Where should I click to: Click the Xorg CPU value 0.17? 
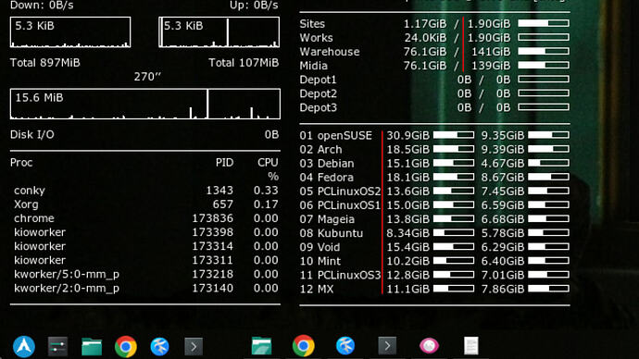(266, 204)
